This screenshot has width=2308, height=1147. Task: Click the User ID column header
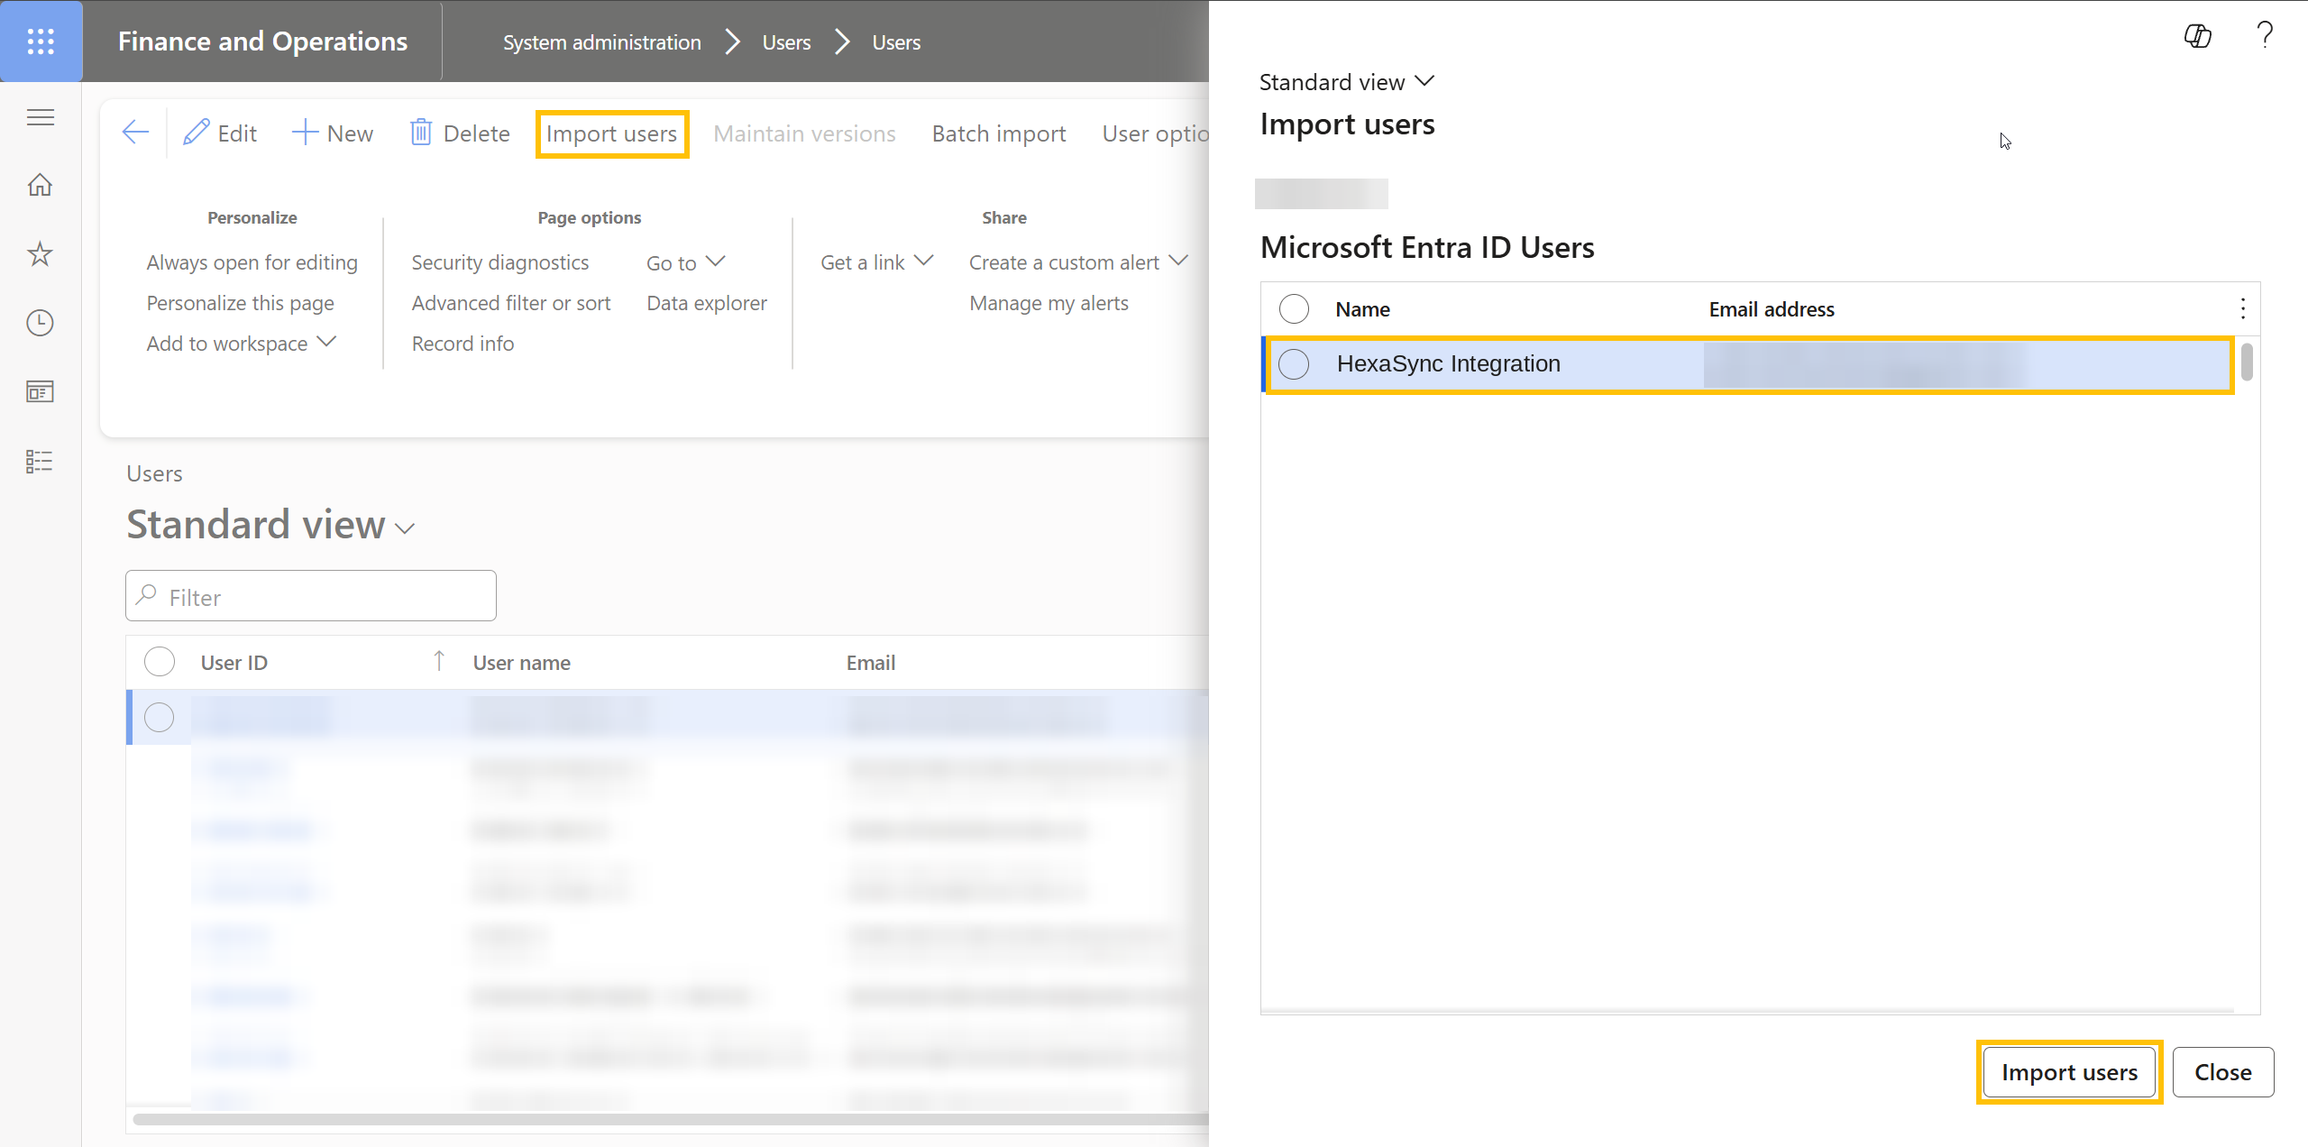point(234,663)
